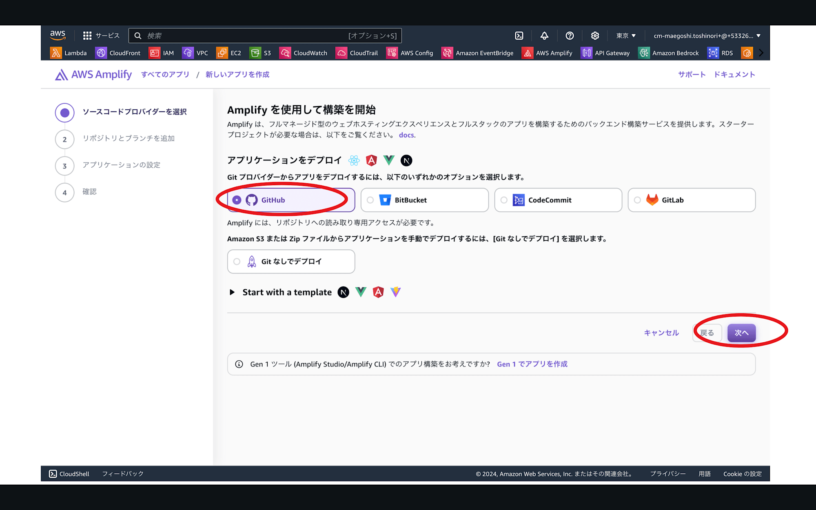Open AWS Amplify favorite shortcut

[547, 53]
